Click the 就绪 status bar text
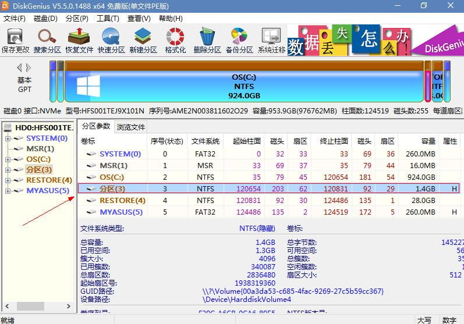Screen dimensions: 464x324 tap(8, 320)
